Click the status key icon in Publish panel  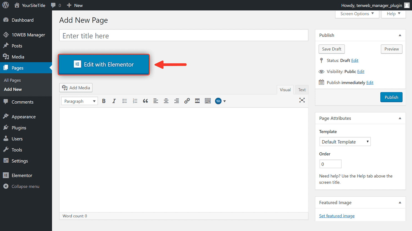321,60
